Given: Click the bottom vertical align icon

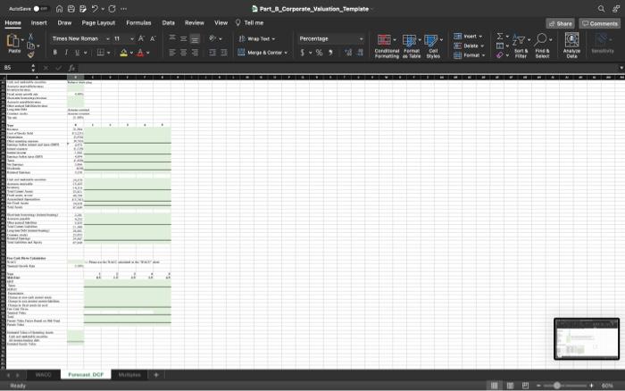Looking at the screenshot, I should [x=195, y=38].
